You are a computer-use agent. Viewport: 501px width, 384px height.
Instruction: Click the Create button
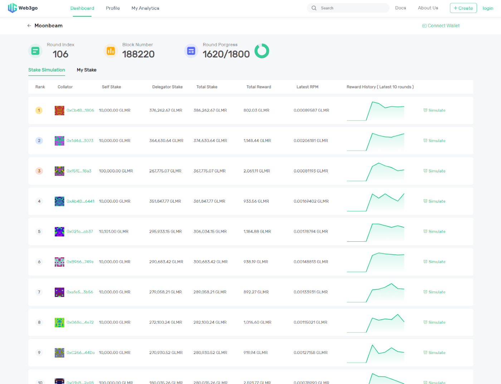[x=463, y=8]
